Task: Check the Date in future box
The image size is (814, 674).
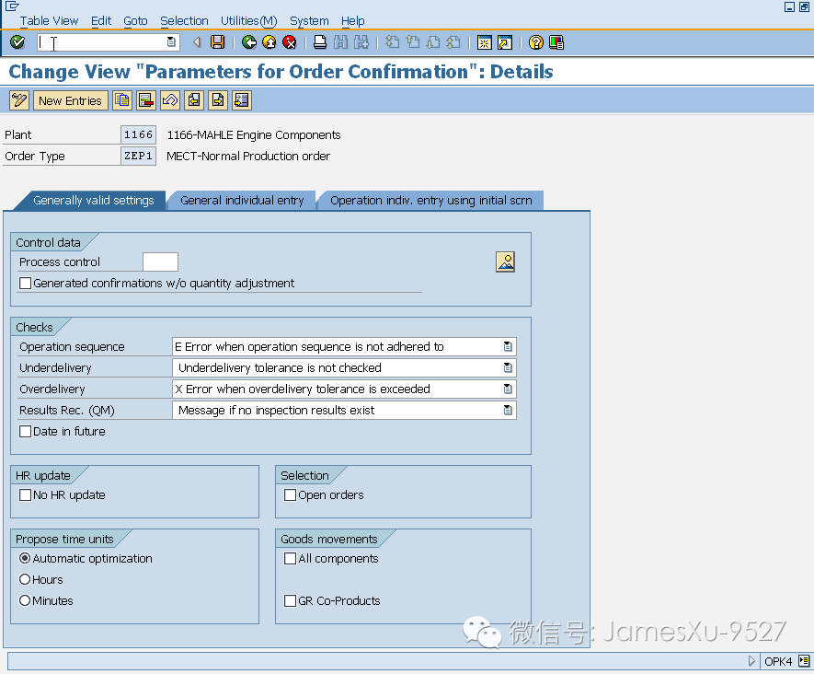Action: [25, 431]
